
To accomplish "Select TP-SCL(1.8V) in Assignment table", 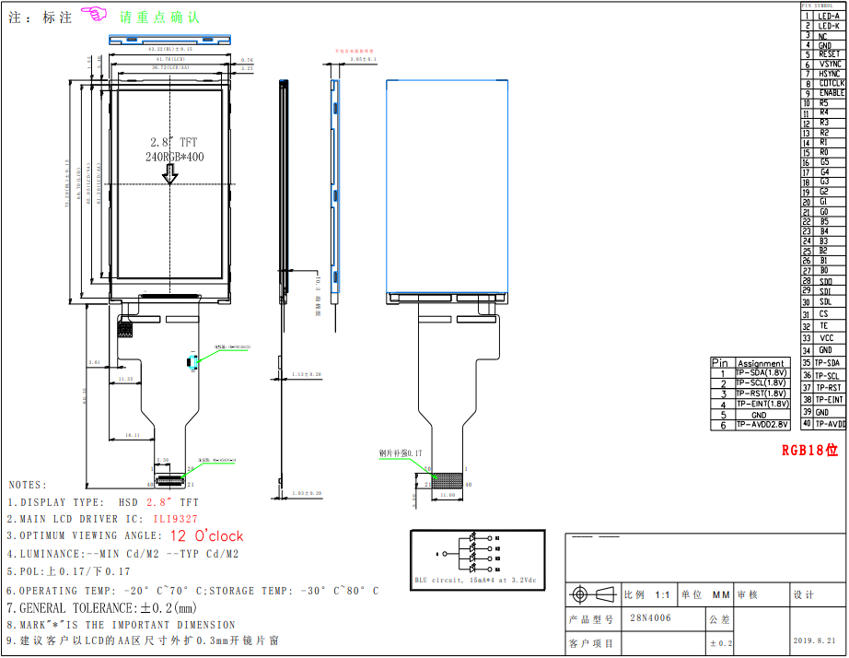I will (761, 383).
